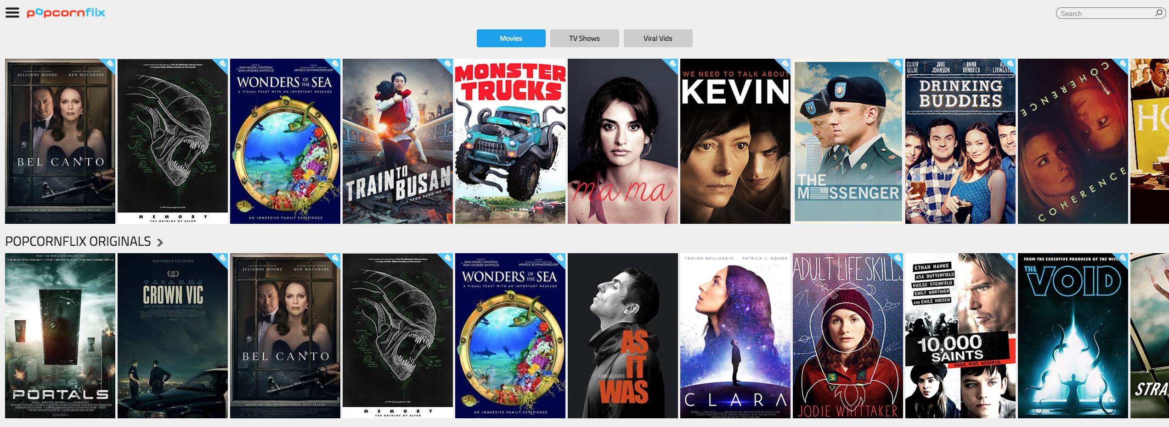Image resolution: width=1169 pixels, height=427 pixels.
Task: Open the Viral Vids tab
Action: pos(658,38)
